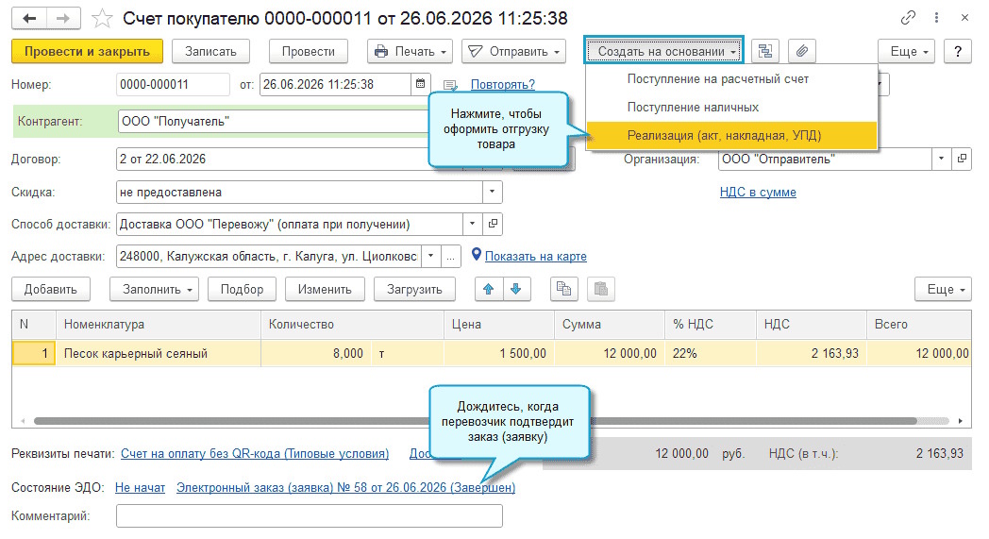Click the Показать на карте link

[x=535, y=256]
